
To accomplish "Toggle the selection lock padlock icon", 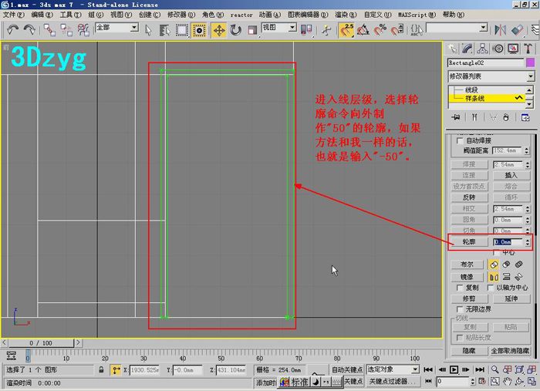I will point(101,369).
